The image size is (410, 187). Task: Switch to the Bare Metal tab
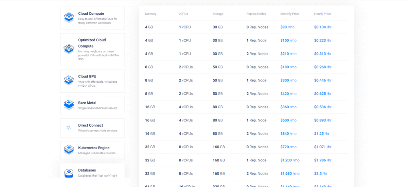(87, 103)
